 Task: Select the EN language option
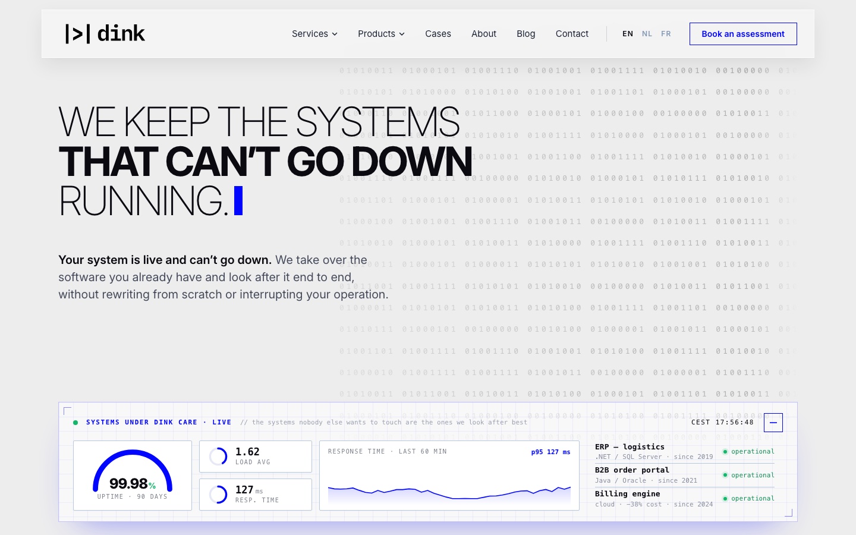628,34
